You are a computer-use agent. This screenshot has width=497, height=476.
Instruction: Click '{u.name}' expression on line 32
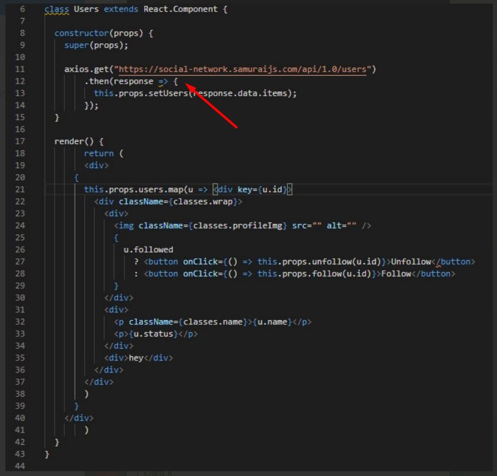click(272, 322)
